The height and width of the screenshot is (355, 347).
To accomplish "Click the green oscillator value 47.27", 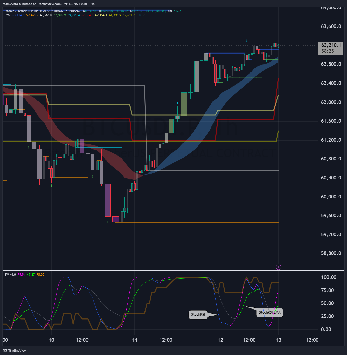I will 31,275.
